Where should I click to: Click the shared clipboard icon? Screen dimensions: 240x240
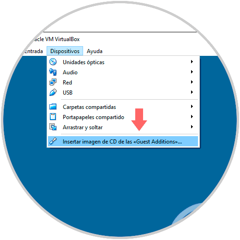click(53, 117)
